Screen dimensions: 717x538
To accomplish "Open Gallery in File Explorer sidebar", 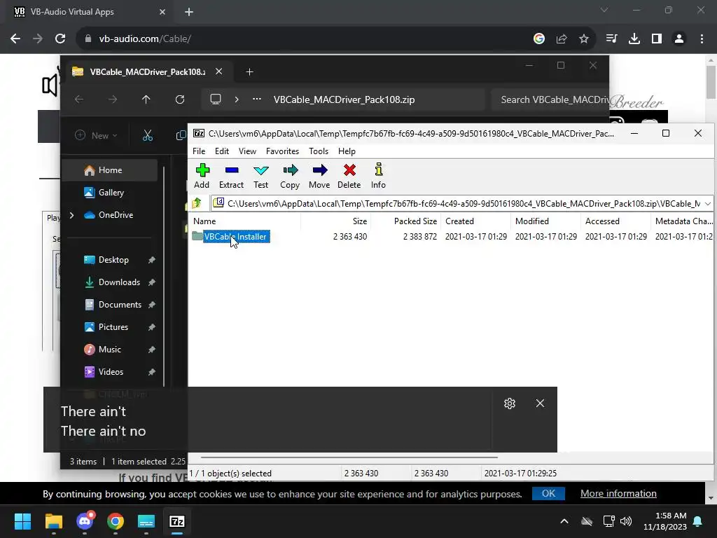I will point(110,193).
